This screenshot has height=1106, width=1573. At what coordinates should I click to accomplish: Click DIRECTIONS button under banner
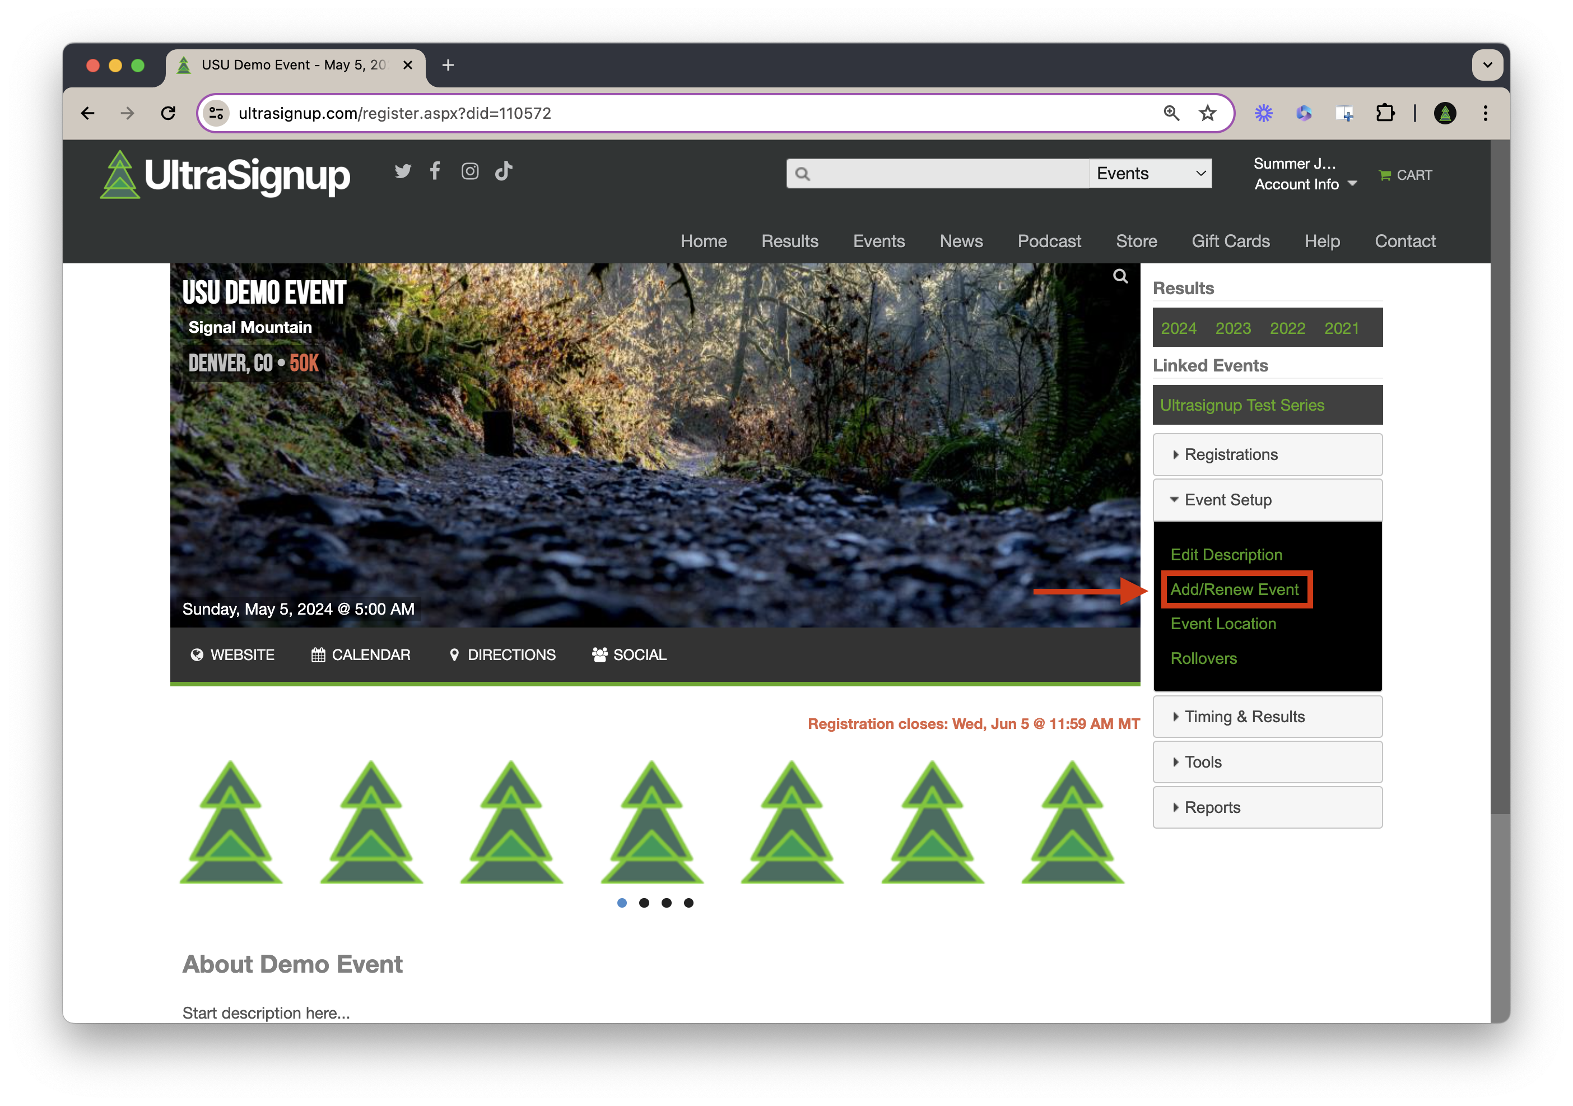click(502, 655)
